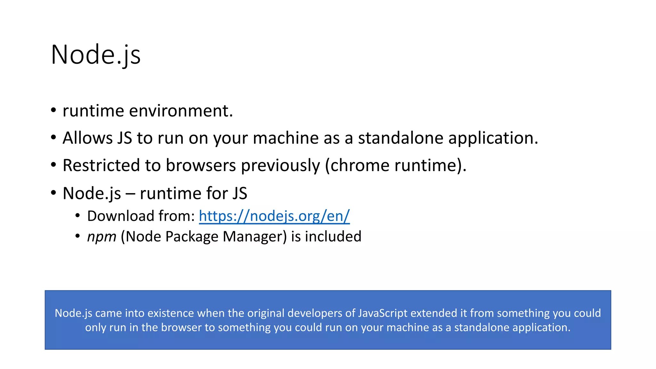Viewport: 656px width, 369px height.
Task: Click the bullet dot before "Restricted to browsers"
Action: [x=53, y=165]
